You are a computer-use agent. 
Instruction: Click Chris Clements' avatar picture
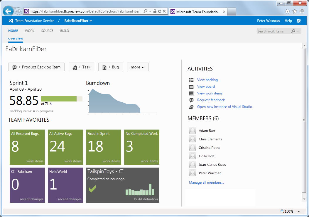(192, 139)
